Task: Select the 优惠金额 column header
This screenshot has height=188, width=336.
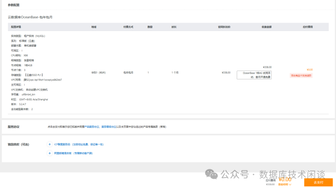Action: (x=267, y=27)
